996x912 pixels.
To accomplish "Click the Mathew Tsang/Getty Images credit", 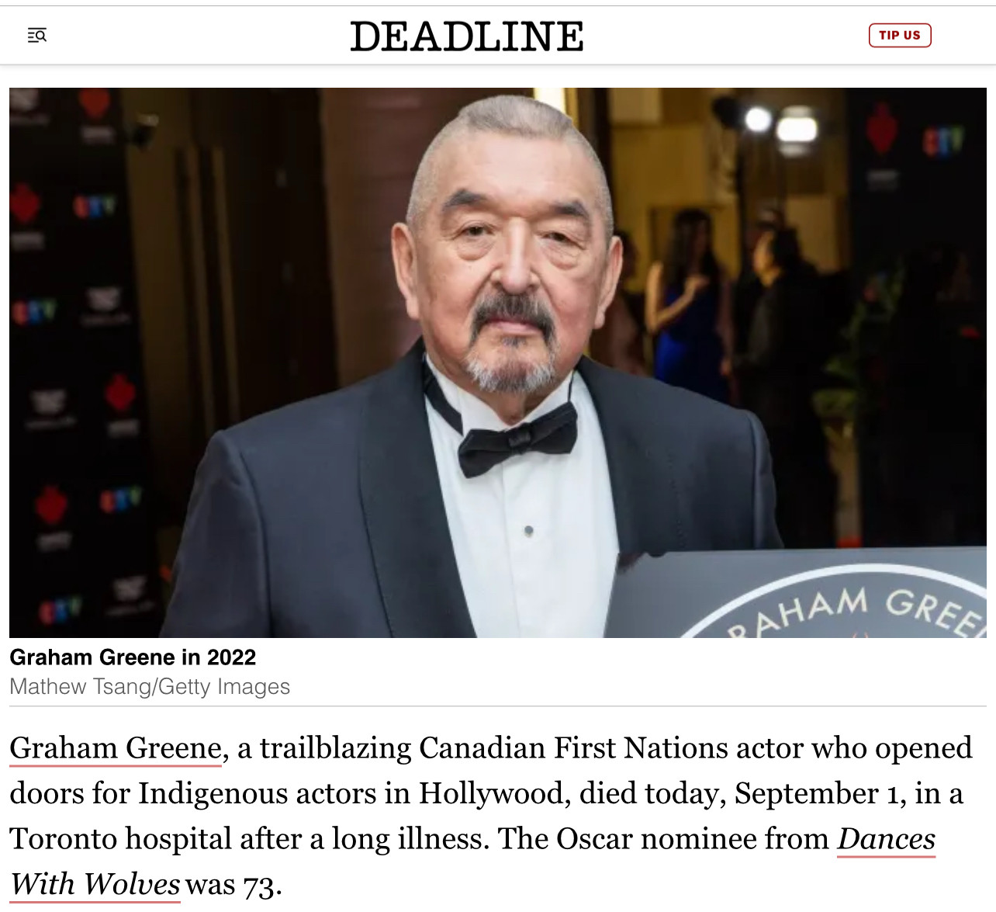I will point(150,687).
